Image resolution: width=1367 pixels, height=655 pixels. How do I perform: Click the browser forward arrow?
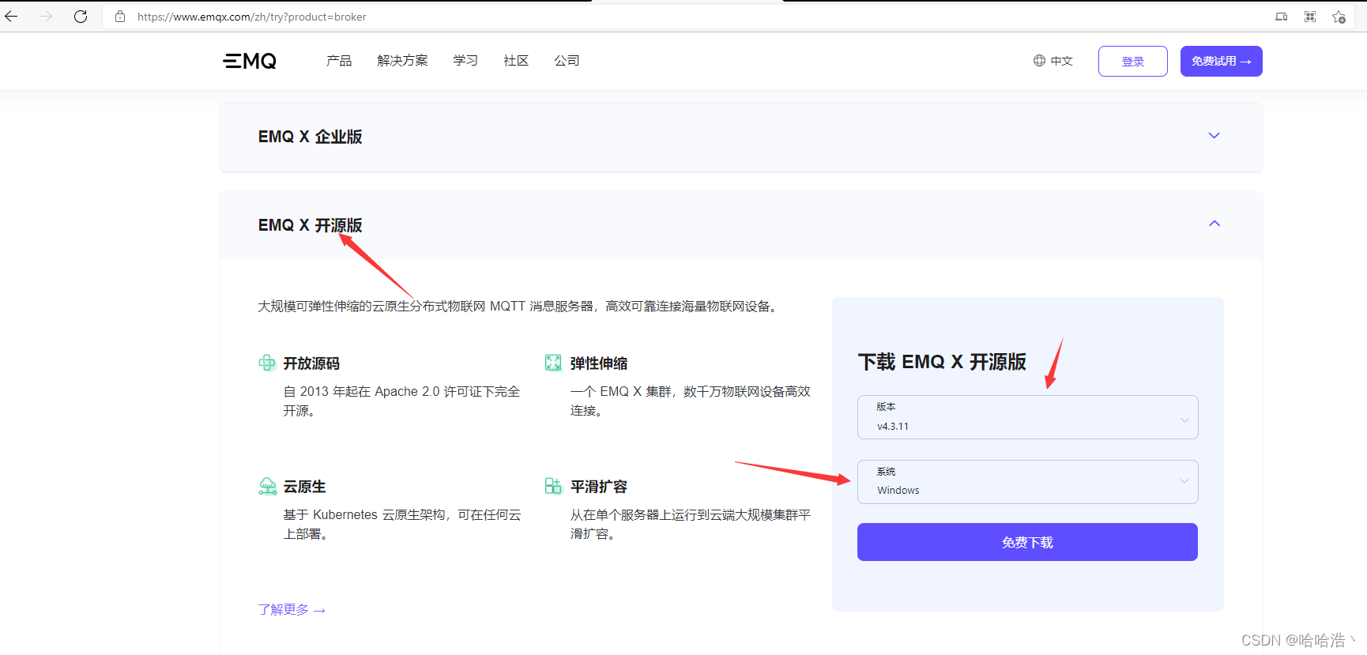pos(46,17)
